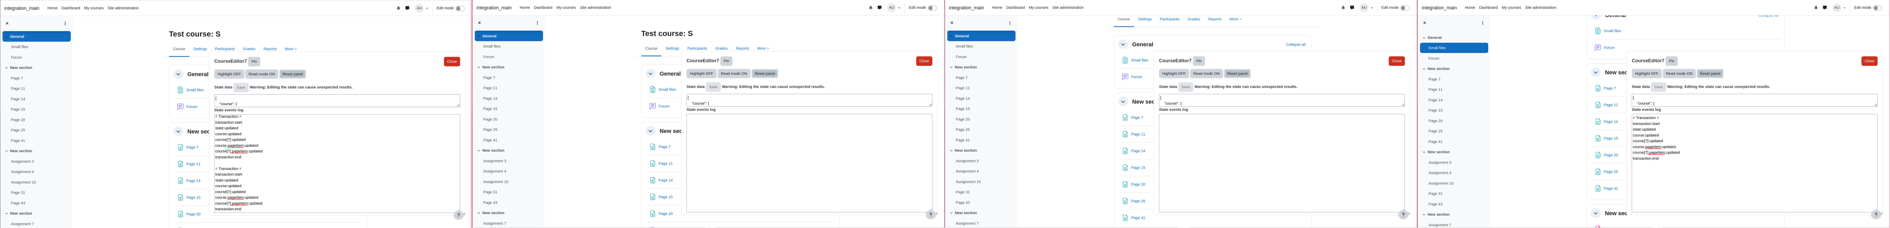Open index kebab menu in fourth screenshot
The image size is (1890, 228).
pyautogui.click(x=1483, y=23)
